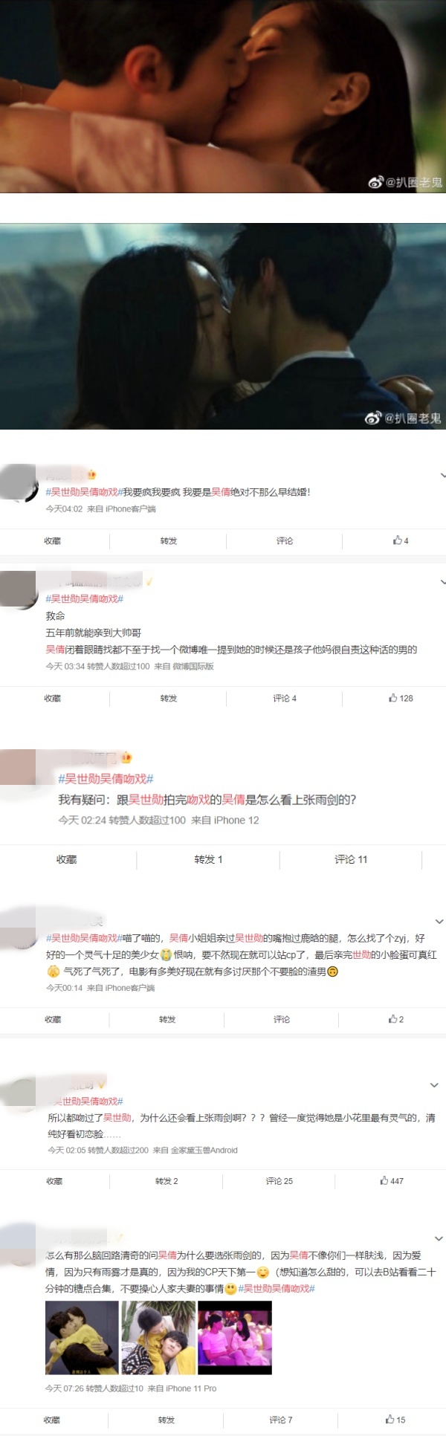Click 收藏 on the first post

pyautogui.click(x=52, y=540)
